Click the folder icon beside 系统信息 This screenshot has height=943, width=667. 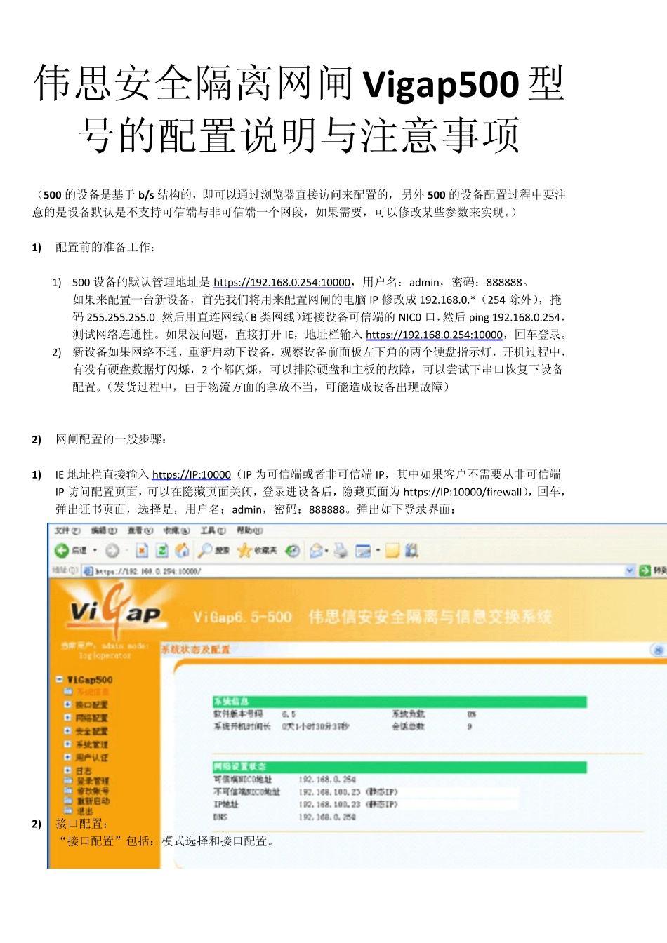(x=68, y=692)
